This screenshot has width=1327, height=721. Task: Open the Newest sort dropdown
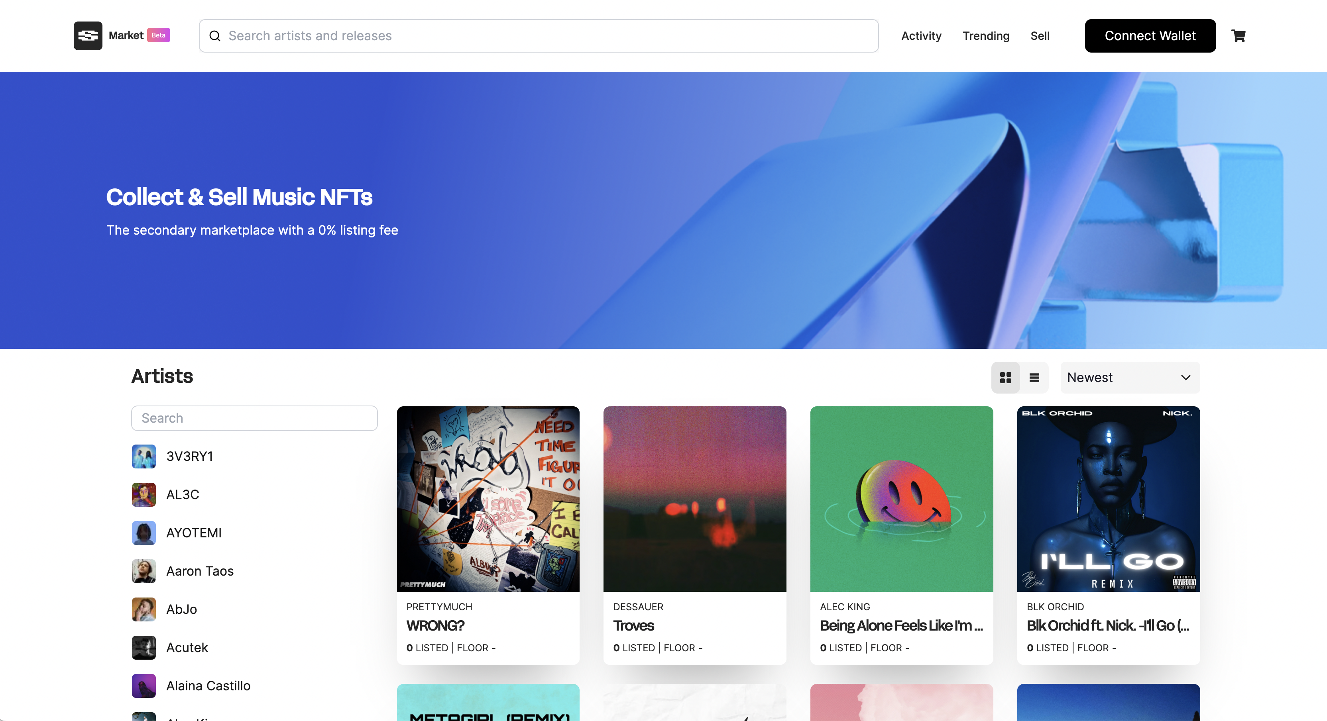point(1130,378)
